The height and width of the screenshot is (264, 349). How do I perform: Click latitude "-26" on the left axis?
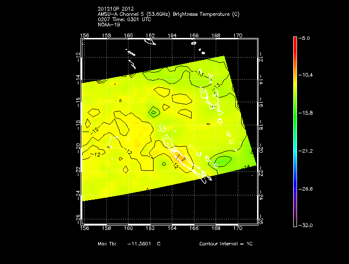point(78,219)
